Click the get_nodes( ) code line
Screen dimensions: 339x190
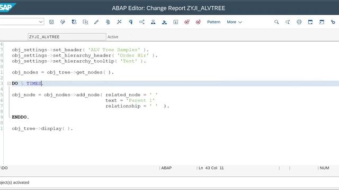click(63, 72)
